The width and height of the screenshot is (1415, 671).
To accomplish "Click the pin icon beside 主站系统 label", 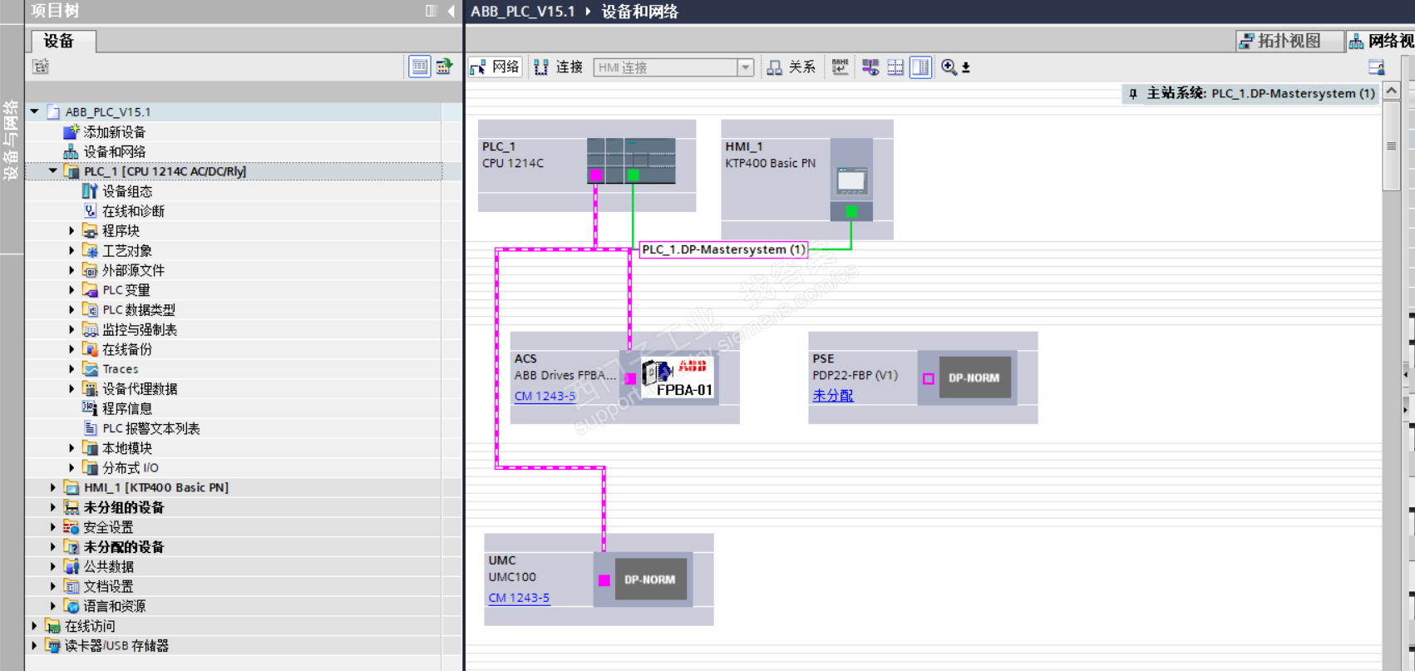I will (x=1133, y=94).
